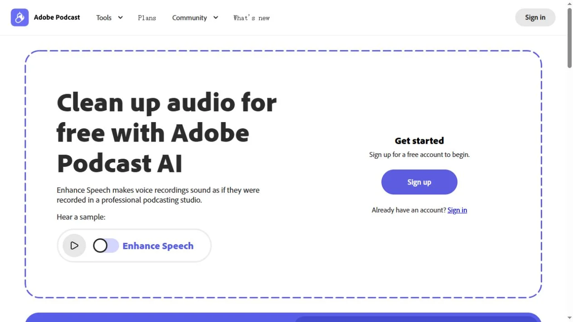Click the scrollbar up arrow
This screenshot has width=573, height=322.
click(569, 4)
